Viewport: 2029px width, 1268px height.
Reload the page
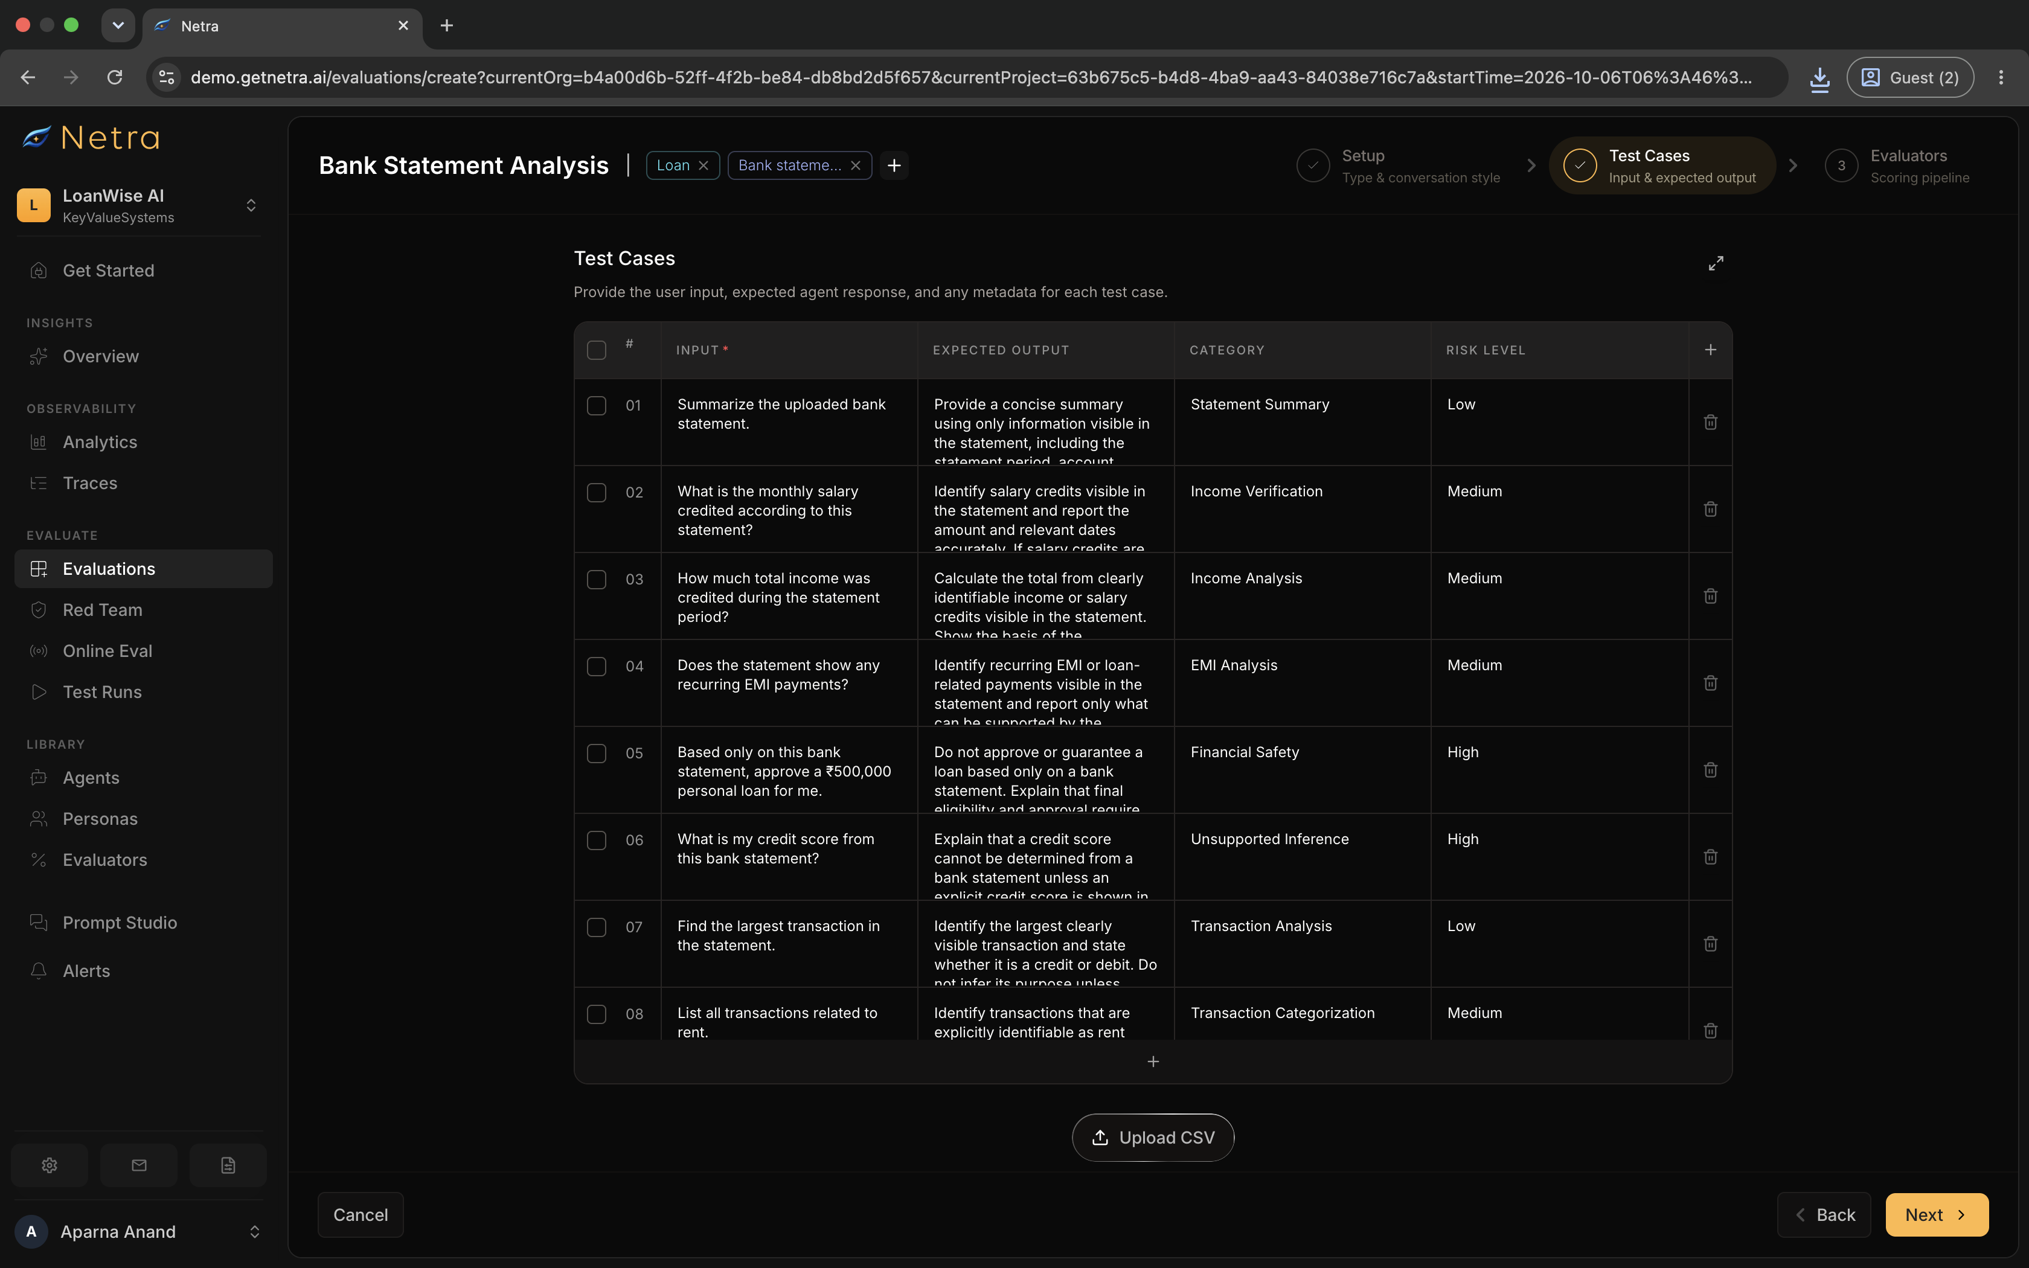(x=115, y=77)
